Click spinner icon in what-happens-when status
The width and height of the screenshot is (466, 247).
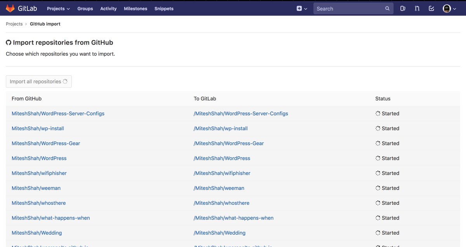click(x=378, y=218)
